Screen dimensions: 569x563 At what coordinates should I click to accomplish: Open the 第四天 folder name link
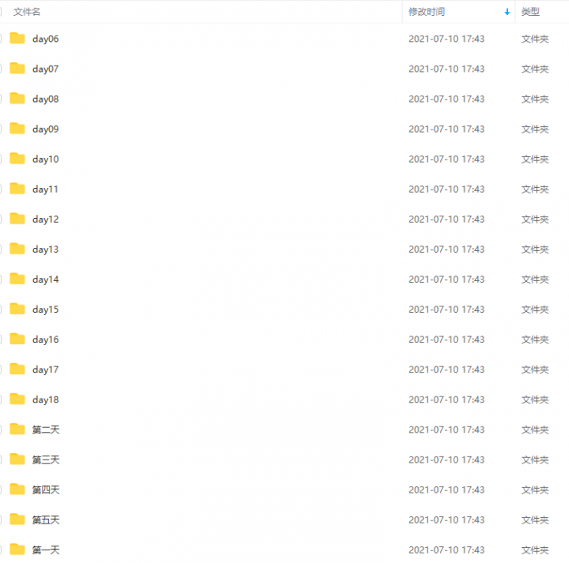tap(46, 490)
